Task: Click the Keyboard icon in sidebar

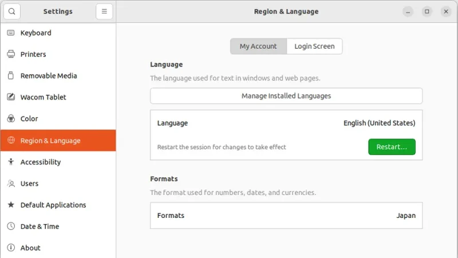Action: tap(11, 33)
